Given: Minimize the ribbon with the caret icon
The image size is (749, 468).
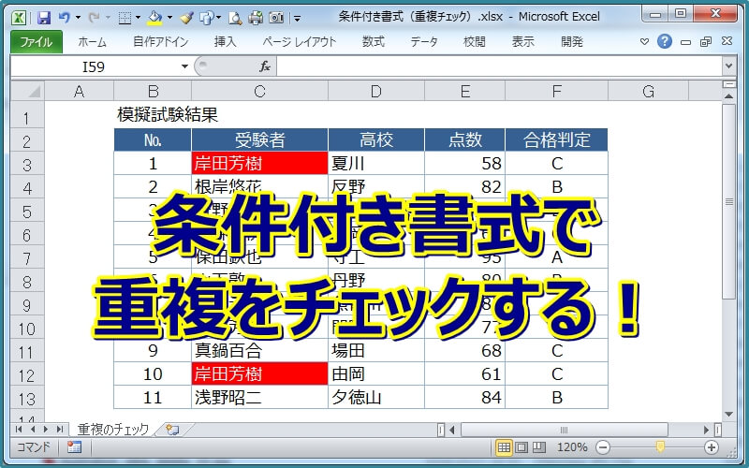Looking at the screenshot, I should pyautogui.click(x=644, y=42).
